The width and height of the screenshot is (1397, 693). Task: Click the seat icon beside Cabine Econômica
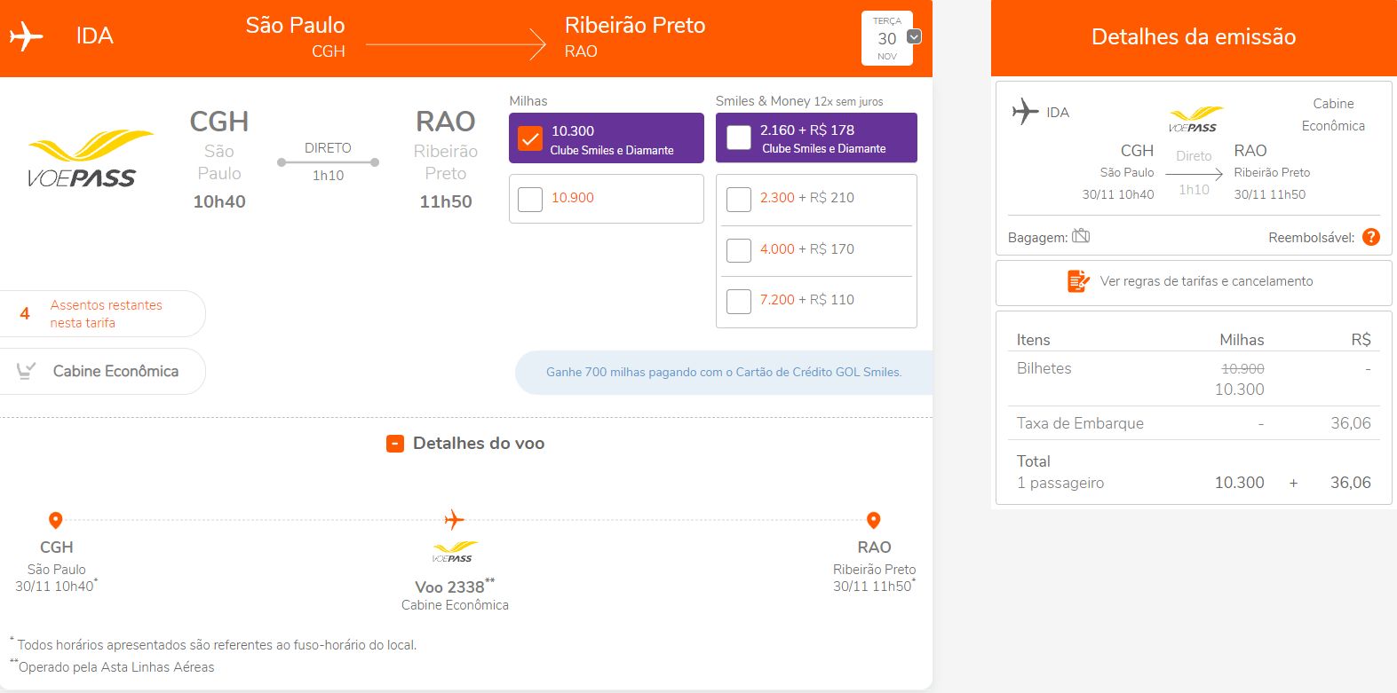[27, 371]
